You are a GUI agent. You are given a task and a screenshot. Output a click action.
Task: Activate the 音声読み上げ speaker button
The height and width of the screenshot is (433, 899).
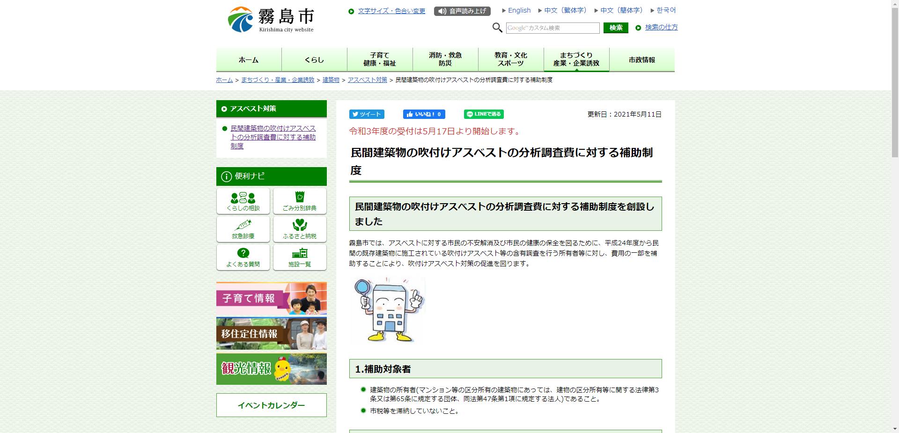(x=463, y=11)
